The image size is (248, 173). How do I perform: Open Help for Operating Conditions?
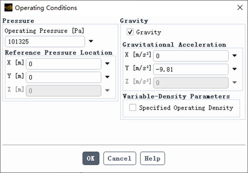click(153, 158)
